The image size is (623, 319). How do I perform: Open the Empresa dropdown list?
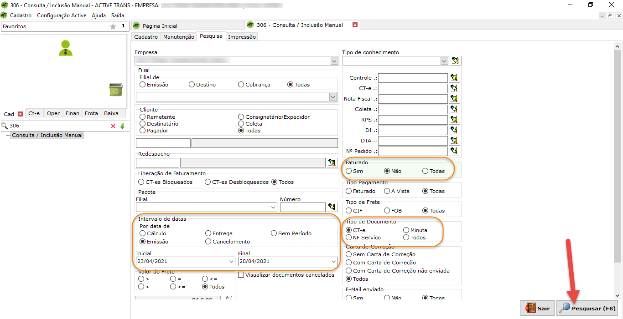point(334,61)
